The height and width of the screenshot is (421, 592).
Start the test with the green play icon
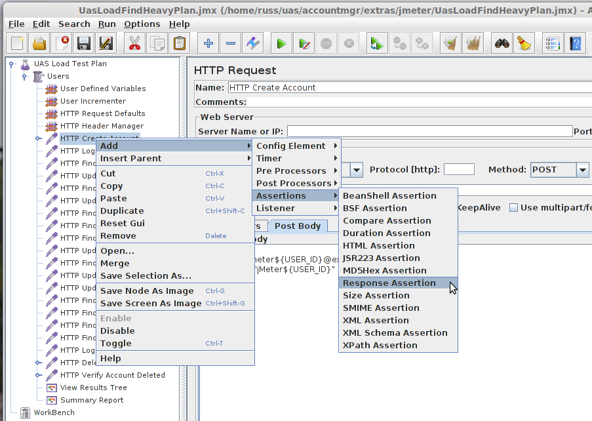281,43
